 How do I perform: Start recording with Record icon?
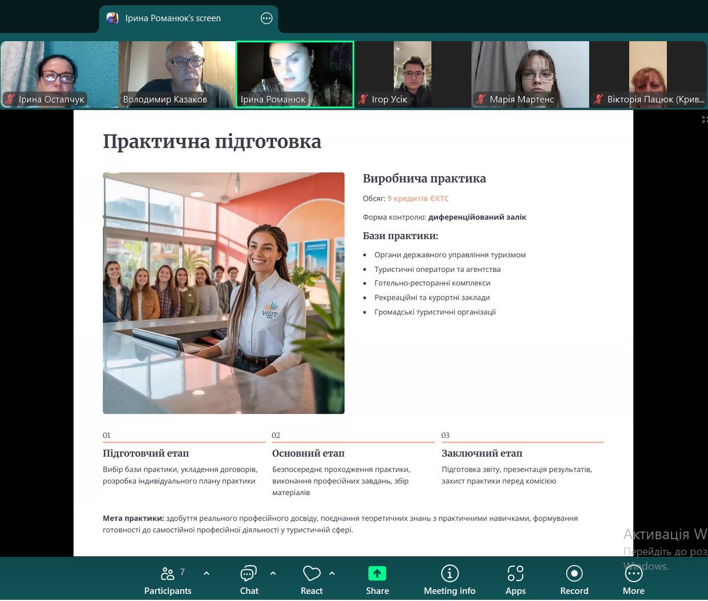click(x=574, y=573)
